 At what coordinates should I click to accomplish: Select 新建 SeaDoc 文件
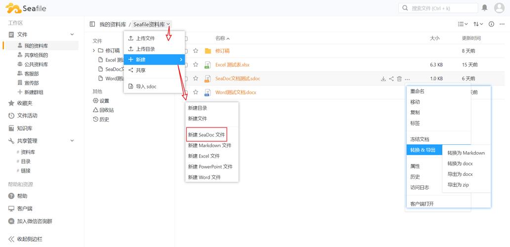click(206, 134)
